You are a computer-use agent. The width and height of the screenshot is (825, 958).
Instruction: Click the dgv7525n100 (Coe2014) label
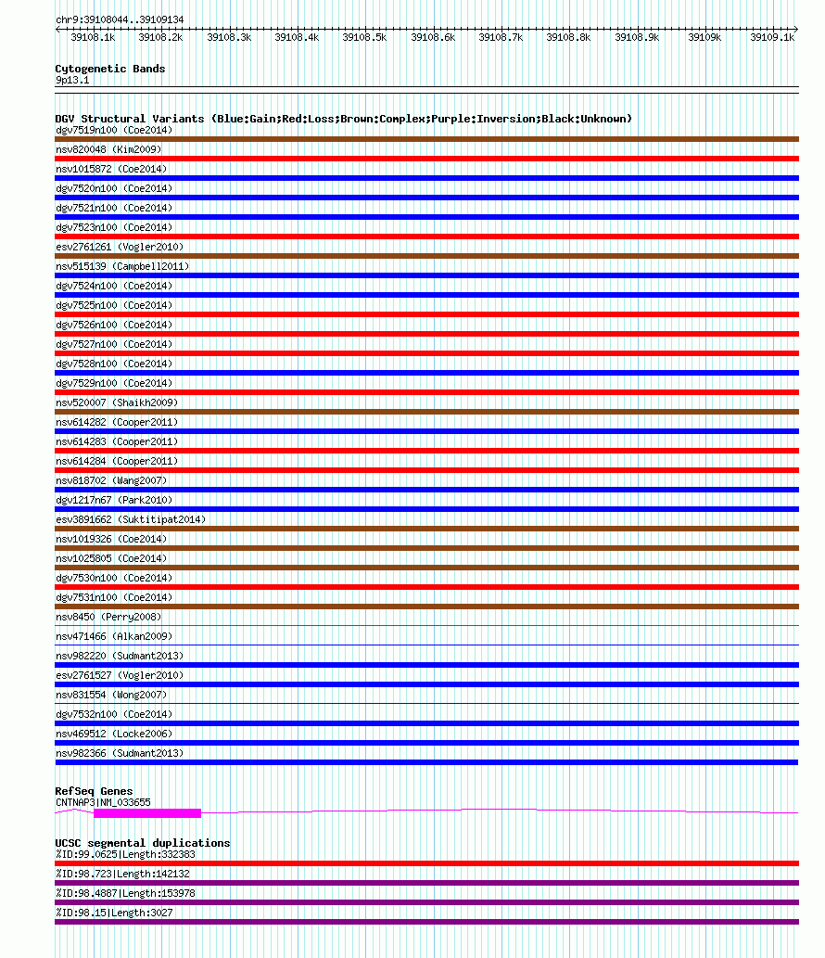point(114,305)
